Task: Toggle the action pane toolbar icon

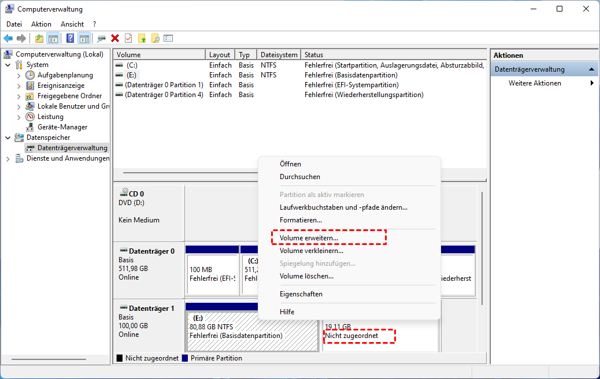Action: pyautogui.click(x=84, y=38)
